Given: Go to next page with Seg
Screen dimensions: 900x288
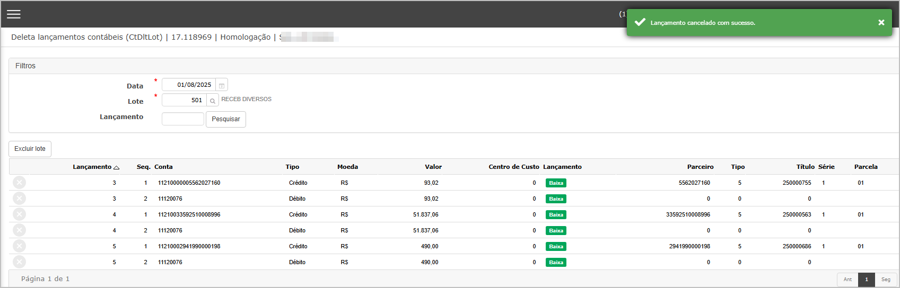Looking at the screenshot, I should pyautogui.click(x=886, y=280).
